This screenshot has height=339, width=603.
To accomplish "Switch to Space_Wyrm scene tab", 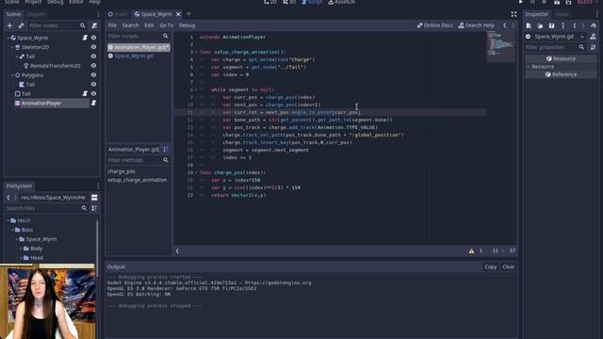I will click(x=156, y=14).
